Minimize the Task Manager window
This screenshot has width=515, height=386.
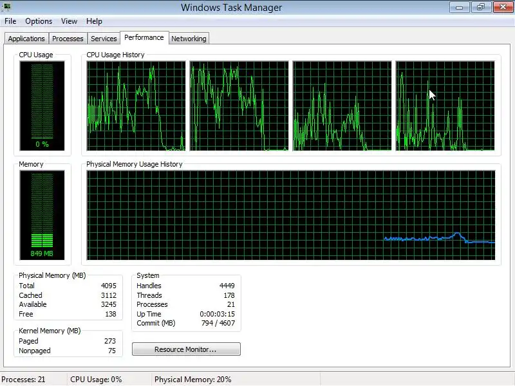[x=459, y=7]
